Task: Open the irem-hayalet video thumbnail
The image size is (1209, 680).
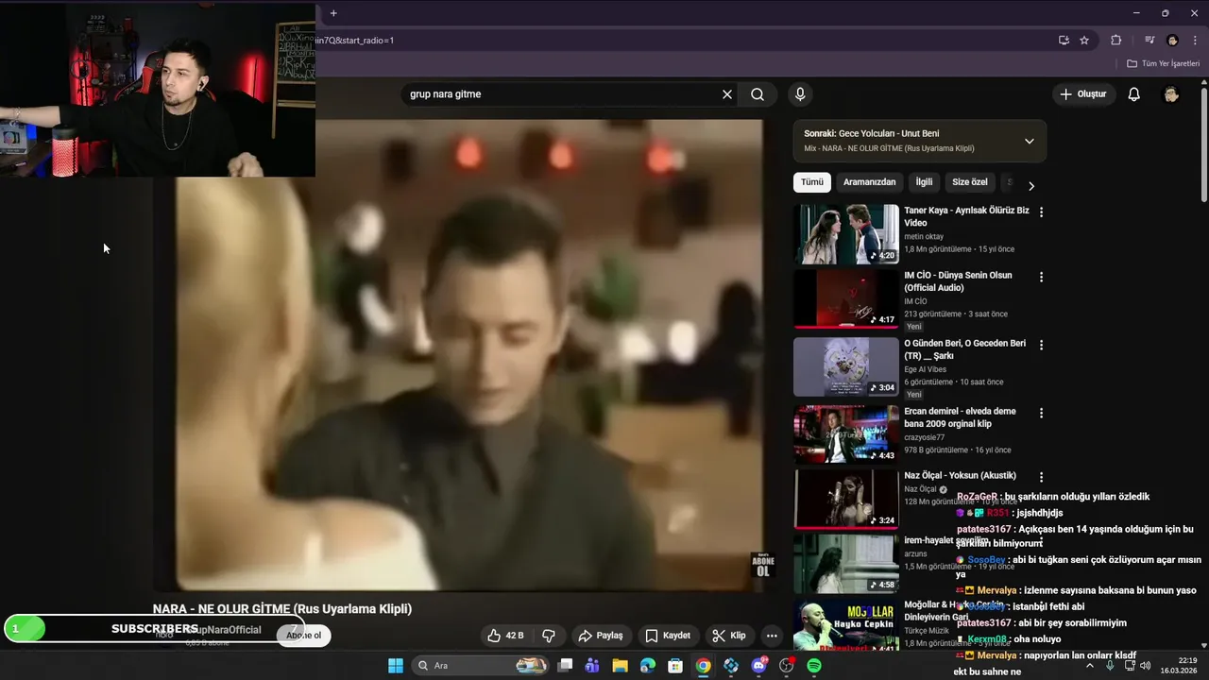Action: point(846,564)
